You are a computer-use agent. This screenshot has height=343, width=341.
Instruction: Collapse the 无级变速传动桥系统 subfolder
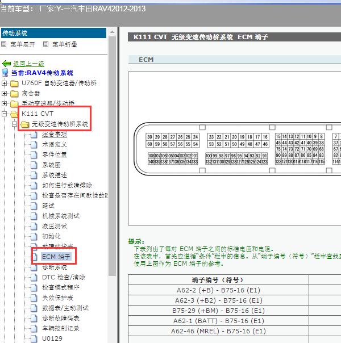(14, 124)
